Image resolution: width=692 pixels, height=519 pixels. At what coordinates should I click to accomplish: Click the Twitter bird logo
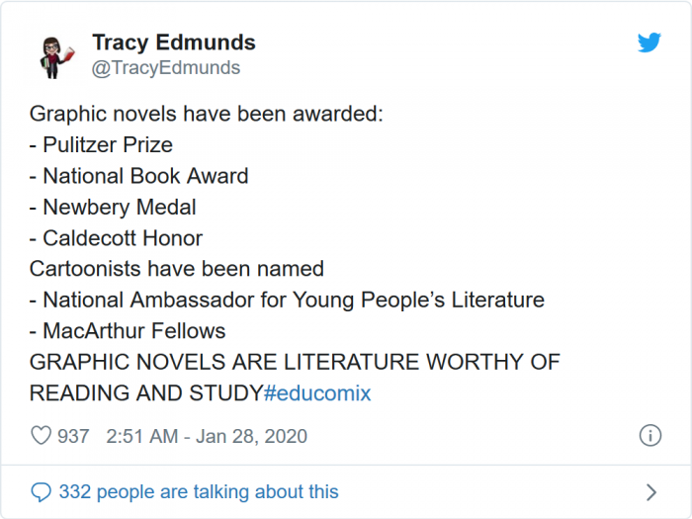[x=649, y=43]
